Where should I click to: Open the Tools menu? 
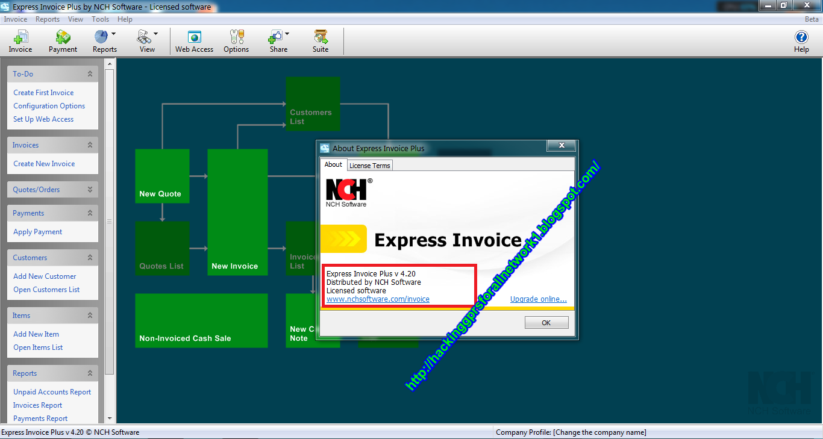coord(100,19)
